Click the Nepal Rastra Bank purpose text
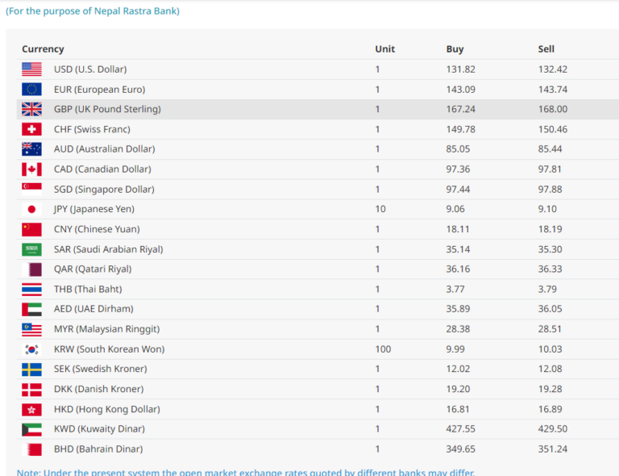The width and height of the screenshot is (619, 476). (x=93, y=11)
